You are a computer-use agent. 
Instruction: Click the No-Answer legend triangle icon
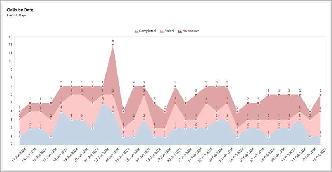tap(179, 31)
